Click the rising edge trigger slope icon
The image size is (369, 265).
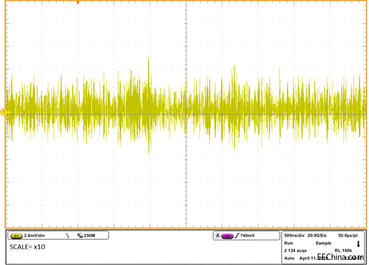(x=236, y=236)
